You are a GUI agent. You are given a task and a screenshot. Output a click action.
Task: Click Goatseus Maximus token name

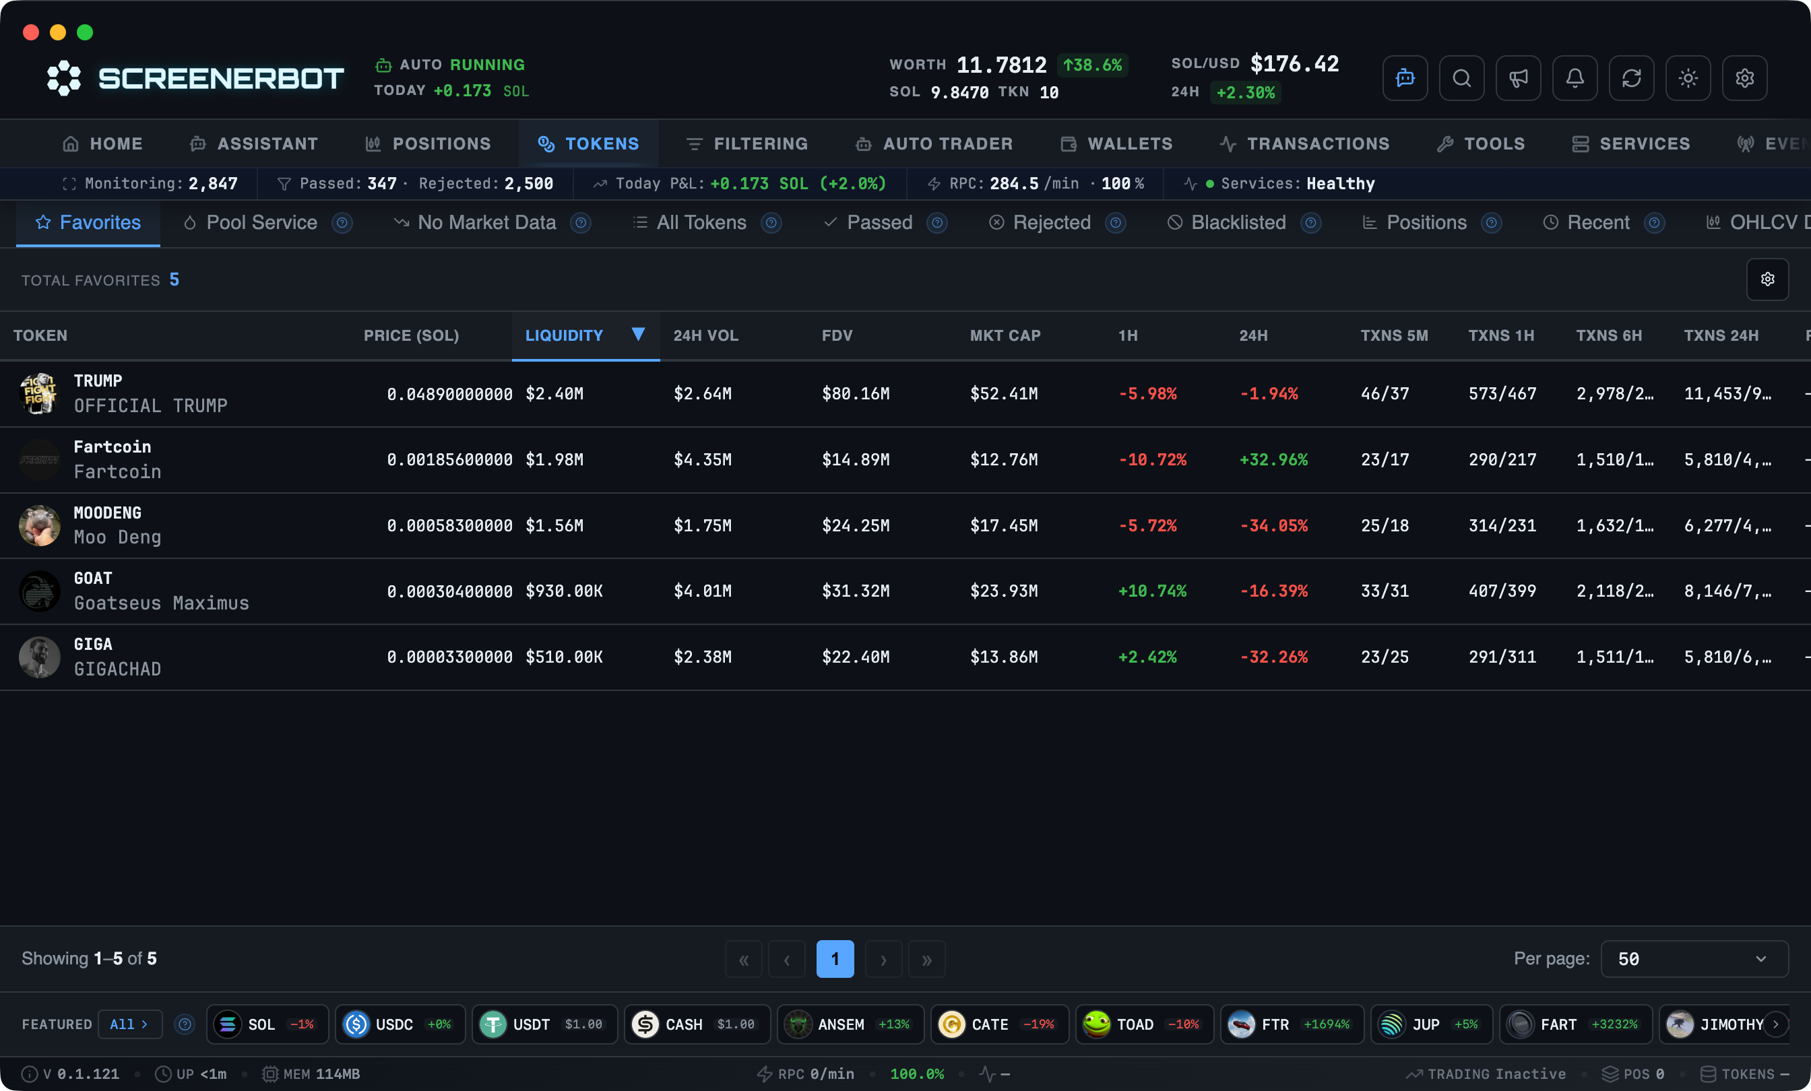coord(161,603)
